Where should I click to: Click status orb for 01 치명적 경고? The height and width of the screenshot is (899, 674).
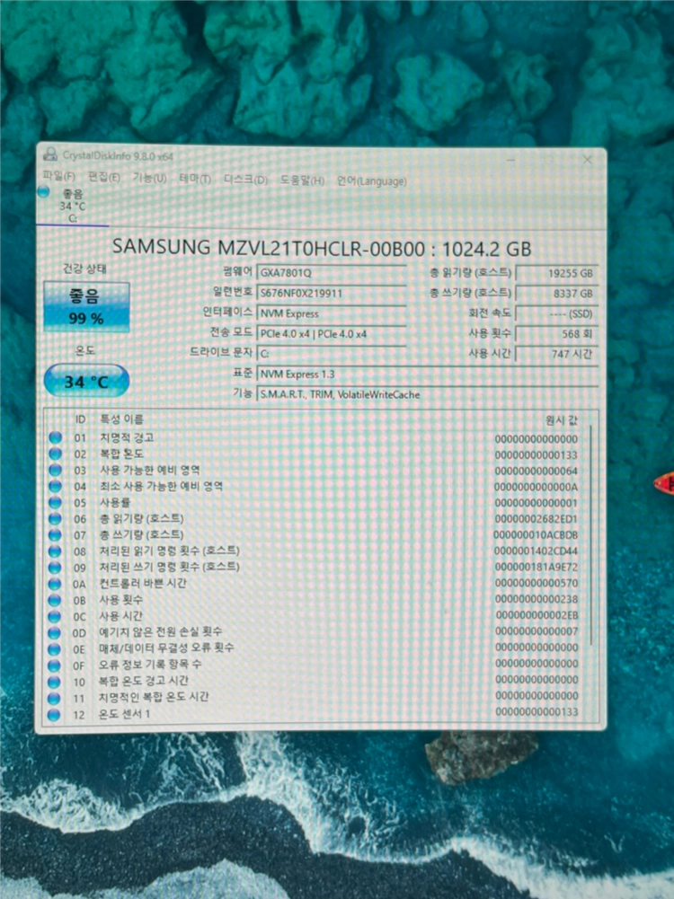click(55, 437)
